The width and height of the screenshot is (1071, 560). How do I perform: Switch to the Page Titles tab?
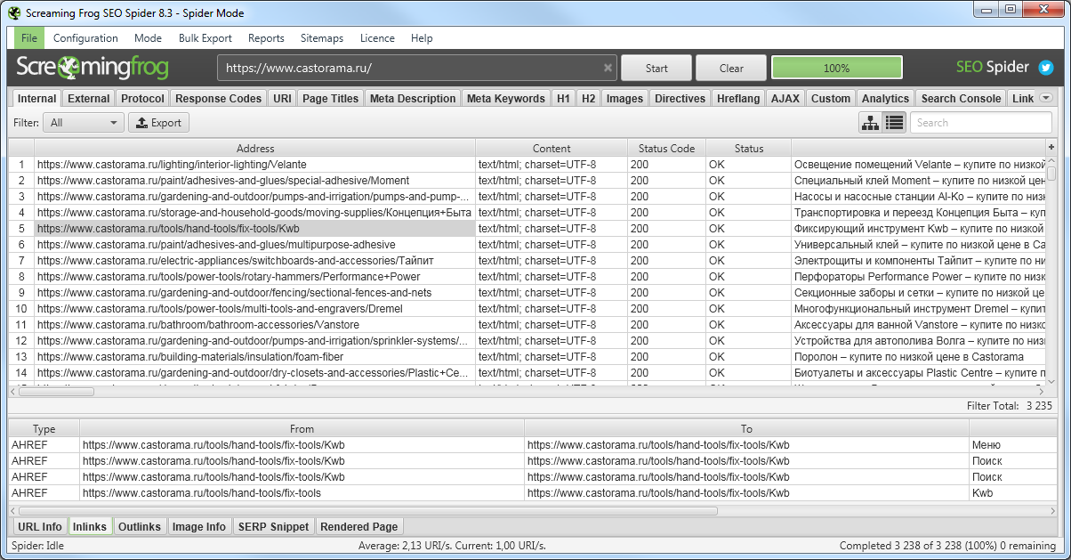[x=331, y=99]
